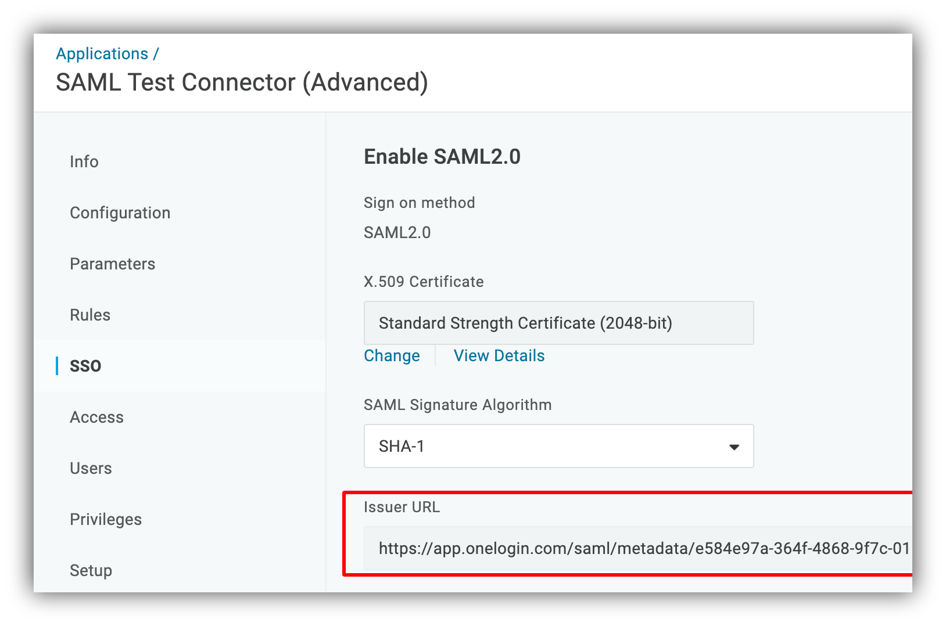946x626 pixels.
Task: Click the SAML2.0 sign on method value
Action: pyautogui.click(x=397, y=233)
